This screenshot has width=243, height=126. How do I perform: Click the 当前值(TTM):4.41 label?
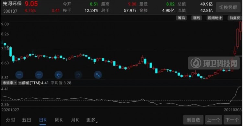click(x=33, y=83)
